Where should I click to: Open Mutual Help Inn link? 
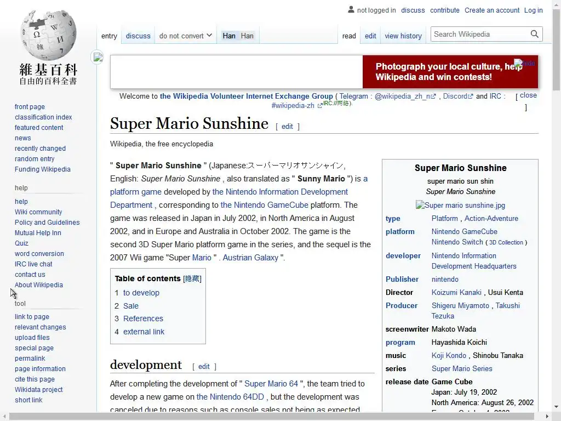tap(38, 232)
